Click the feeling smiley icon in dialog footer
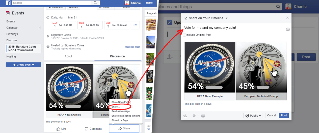Screen dimensions: 319x133 coord(203,116)
